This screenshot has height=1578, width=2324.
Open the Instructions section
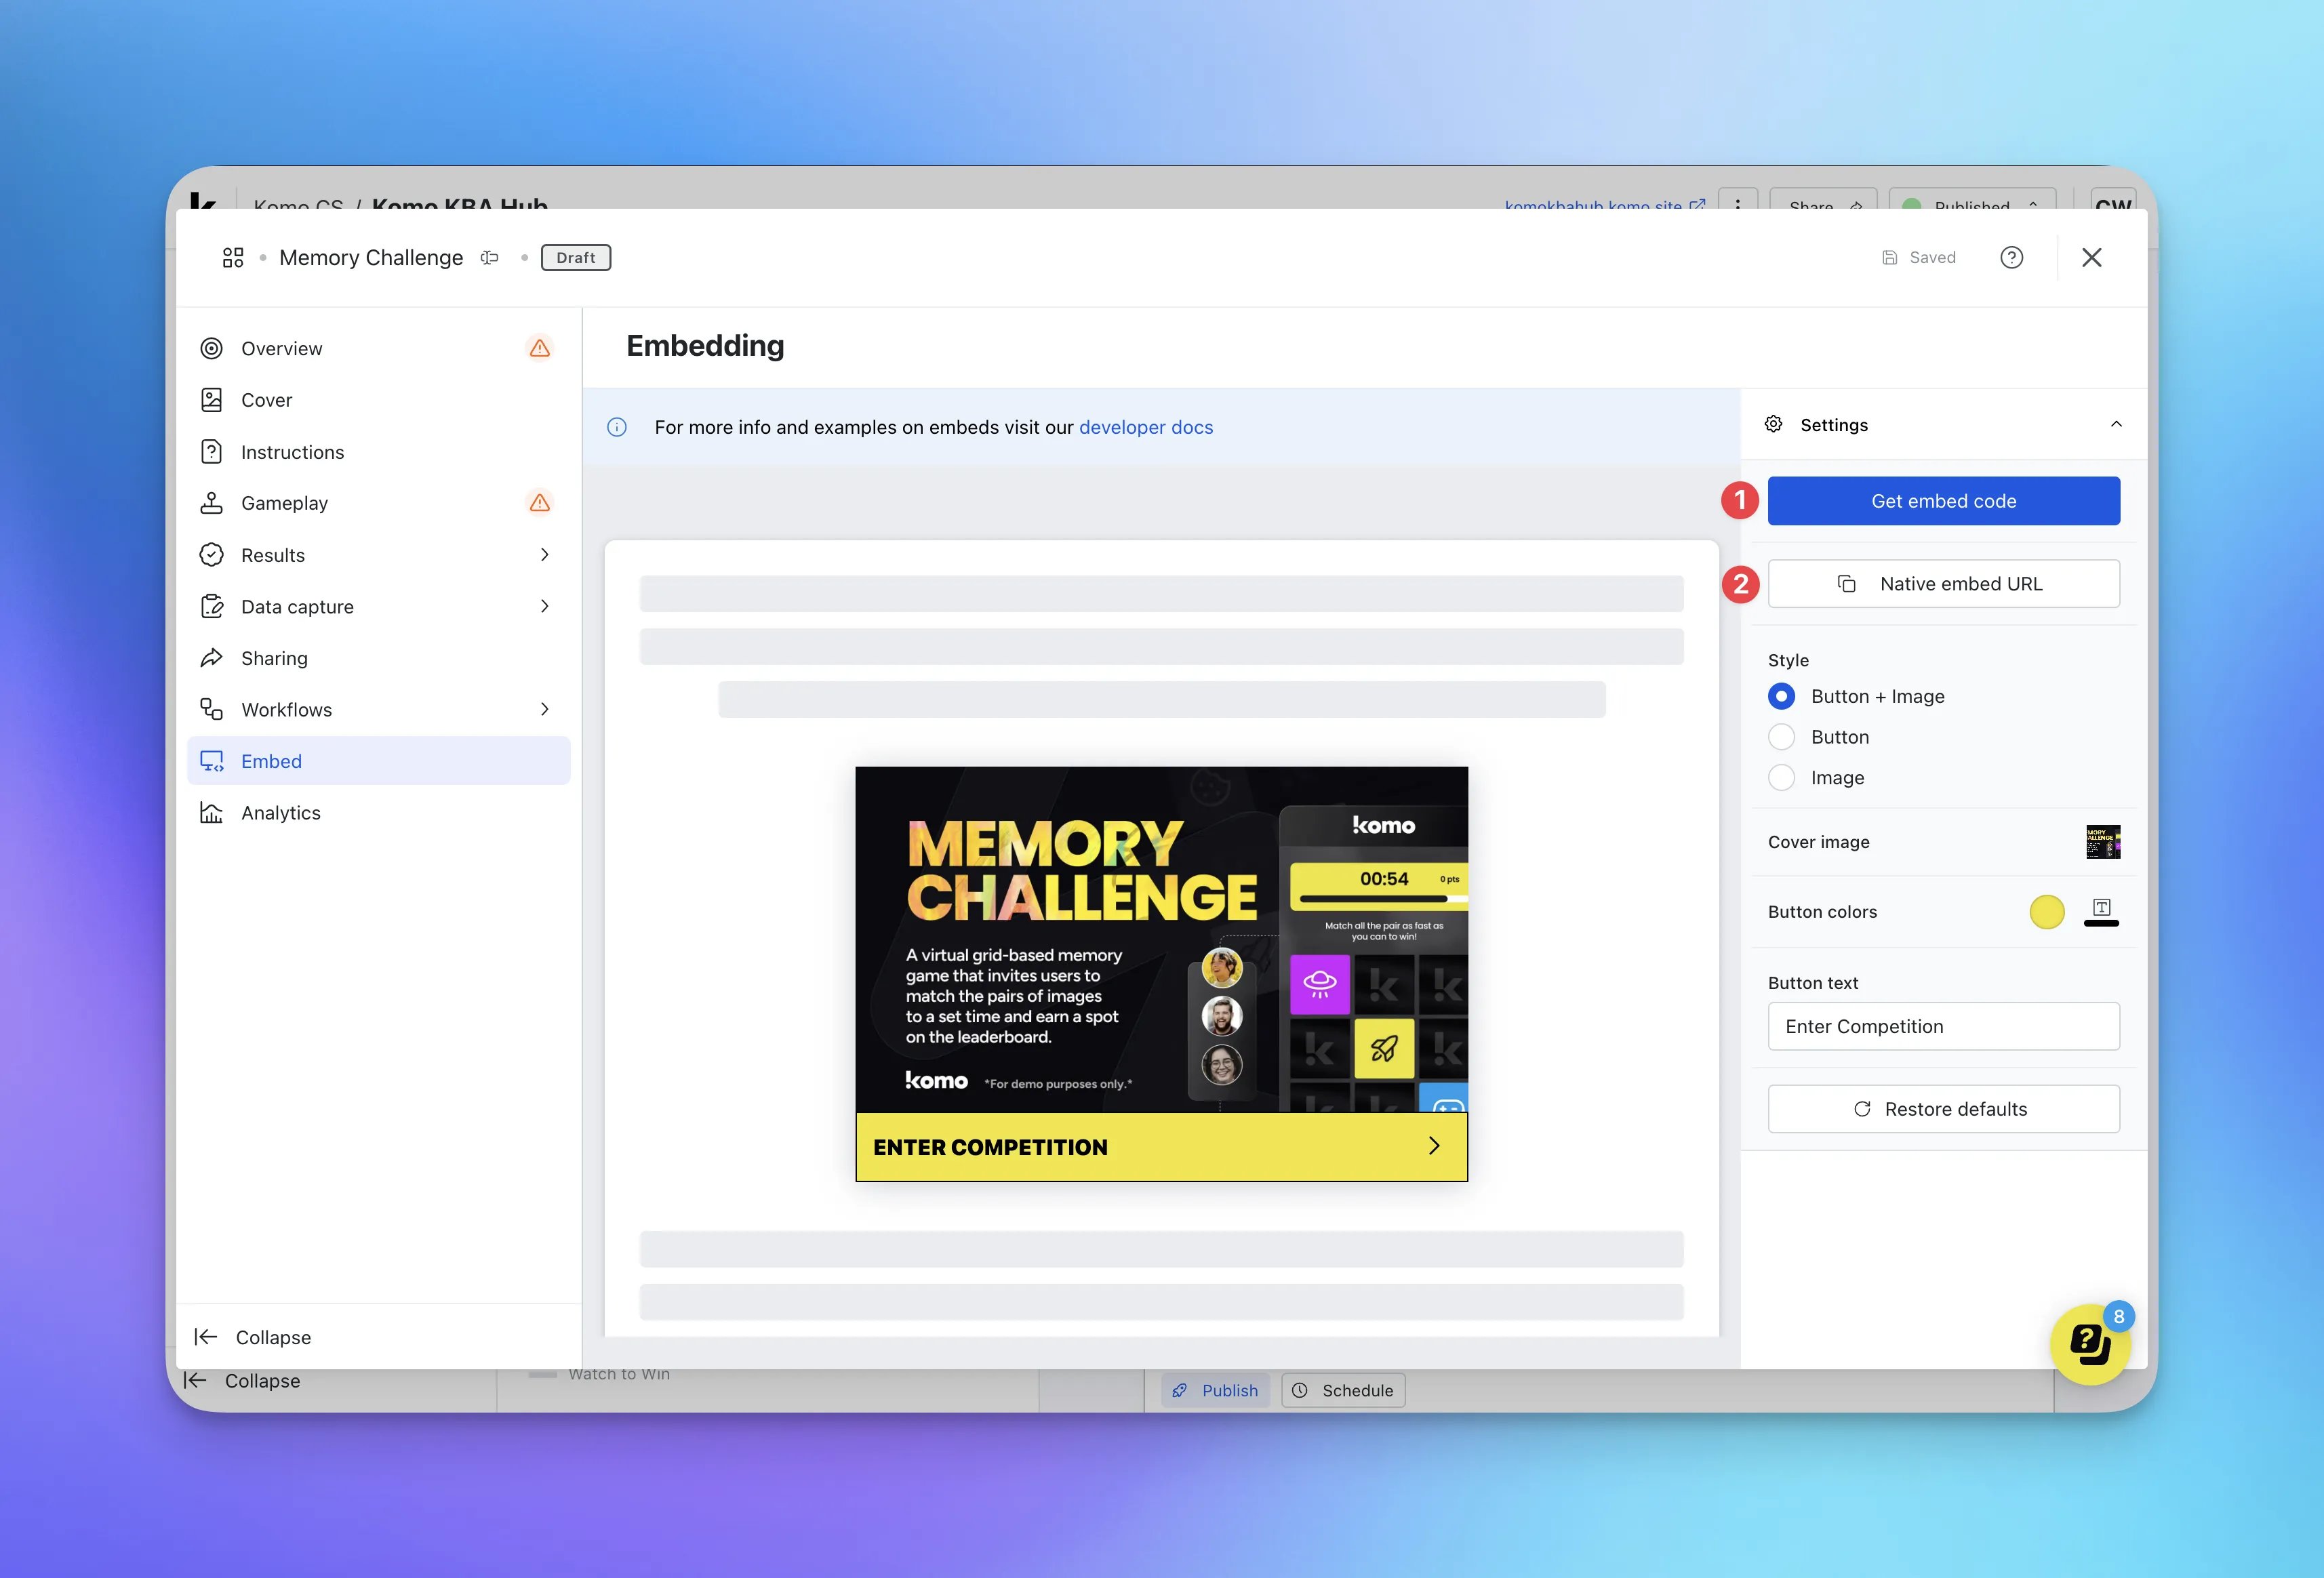pos(379,452)
